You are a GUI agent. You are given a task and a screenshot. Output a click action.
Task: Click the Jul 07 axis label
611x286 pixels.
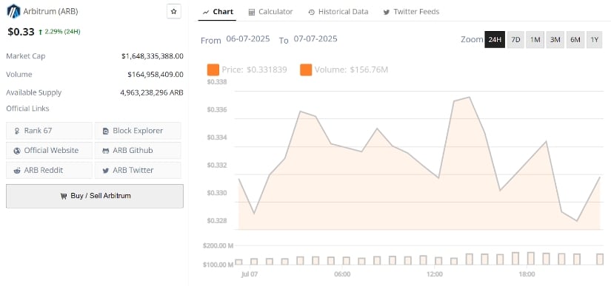[250, 274]
